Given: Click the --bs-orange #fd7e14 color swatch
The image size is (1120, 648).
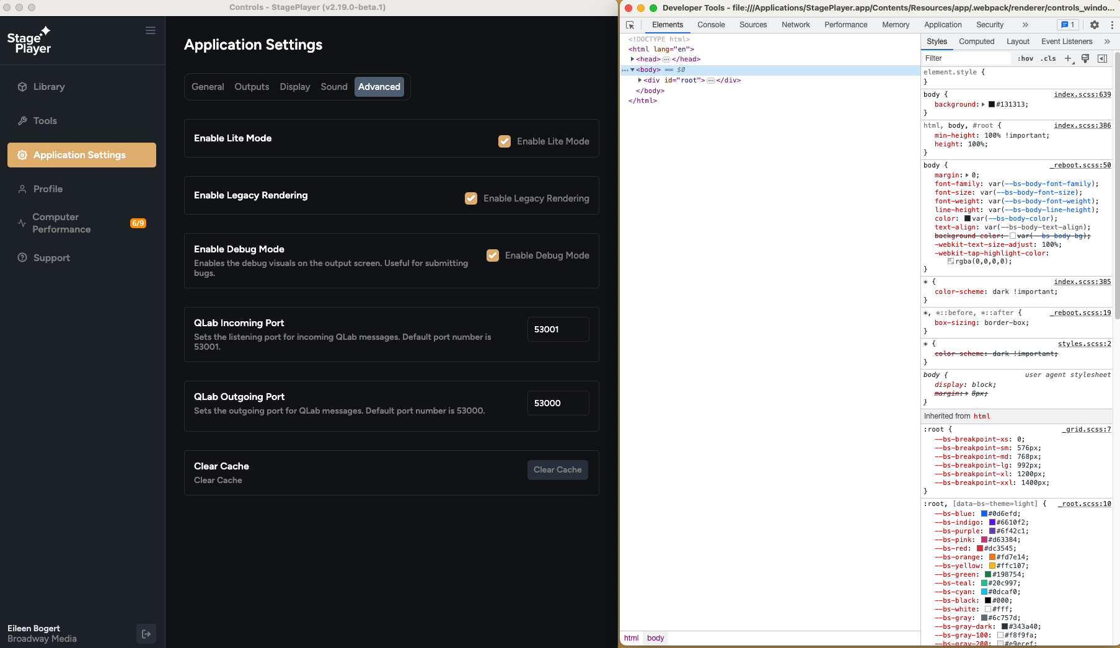Looking at the screenshot, I should (992, 557).
